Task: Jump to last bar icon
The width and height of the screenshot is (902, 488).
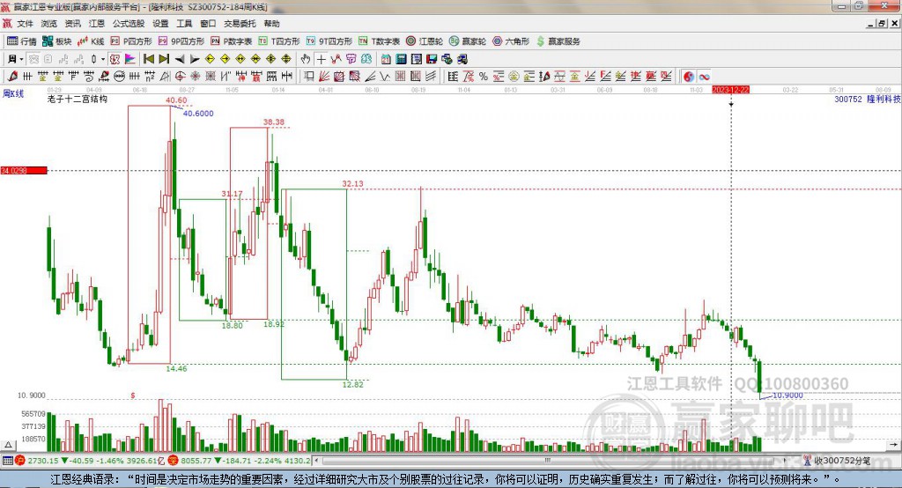Action: (164, 59)
